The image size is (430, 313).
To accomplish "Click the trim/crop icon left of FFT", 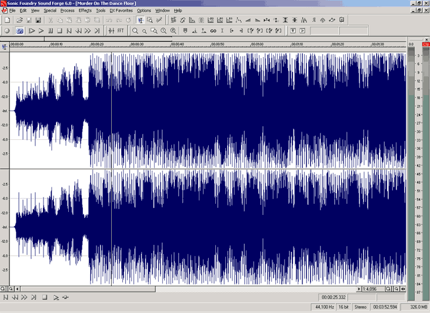I will [111, 31].
